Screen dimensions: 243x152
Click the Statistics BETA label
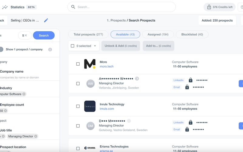[x=23, y=7]
